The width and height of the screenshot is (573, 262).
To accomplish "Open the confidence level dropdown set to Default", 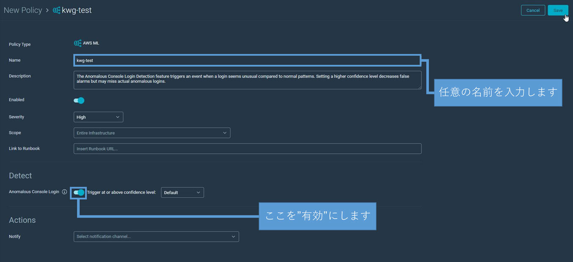I will [182, 192].
